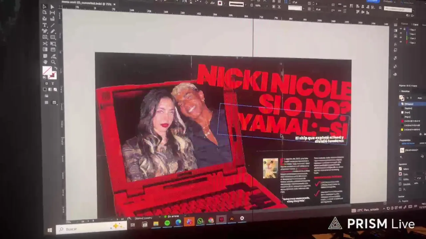Open the Capas tab

(x=415, y=24)
